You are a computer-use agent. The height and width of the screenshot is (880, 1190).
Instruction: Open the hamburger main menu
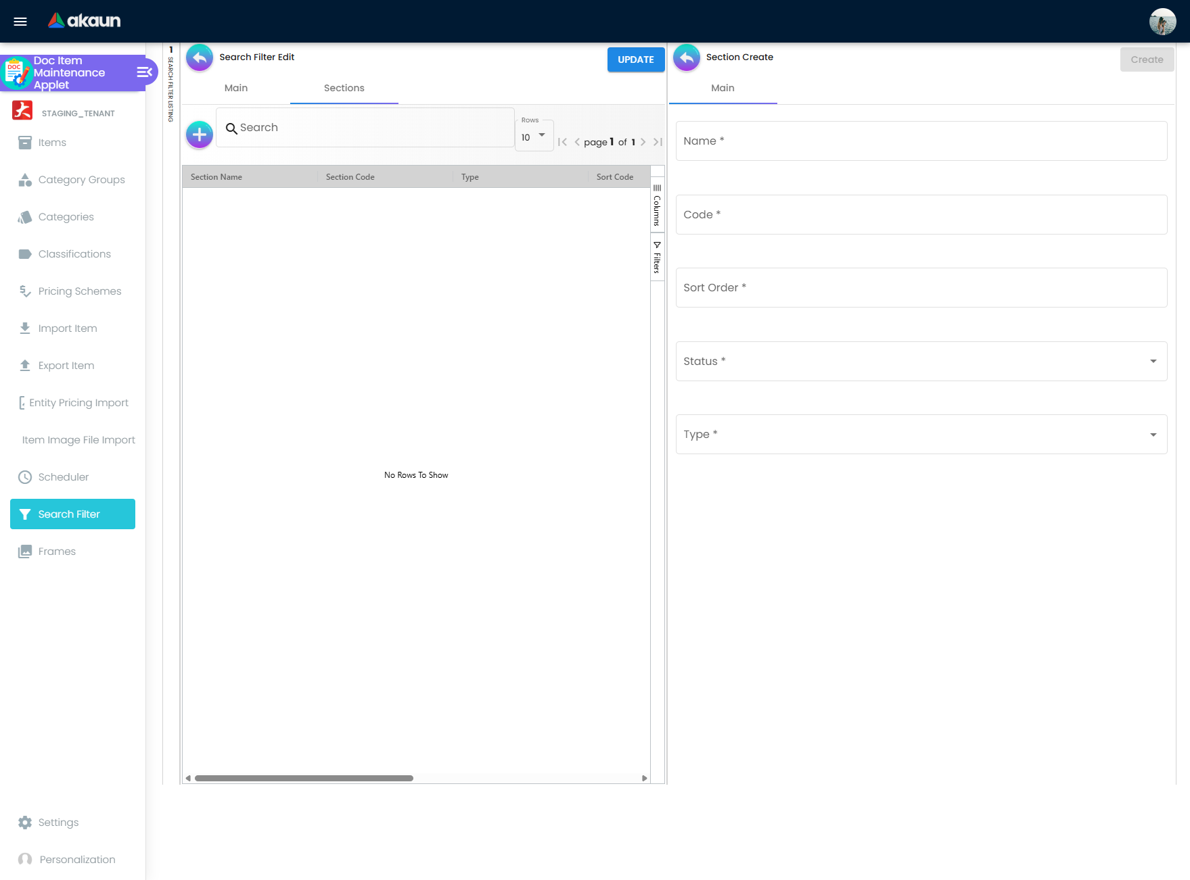pos(20,22)
